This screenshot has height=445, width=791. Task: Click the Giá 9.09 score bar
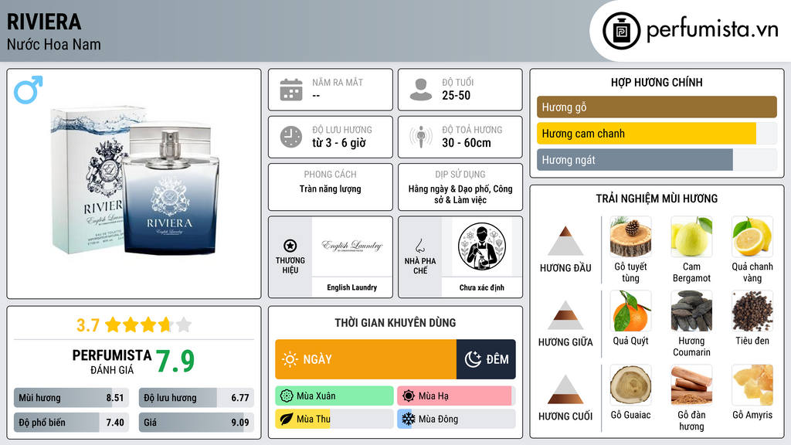pyautogui.click(x=196, y=423)
